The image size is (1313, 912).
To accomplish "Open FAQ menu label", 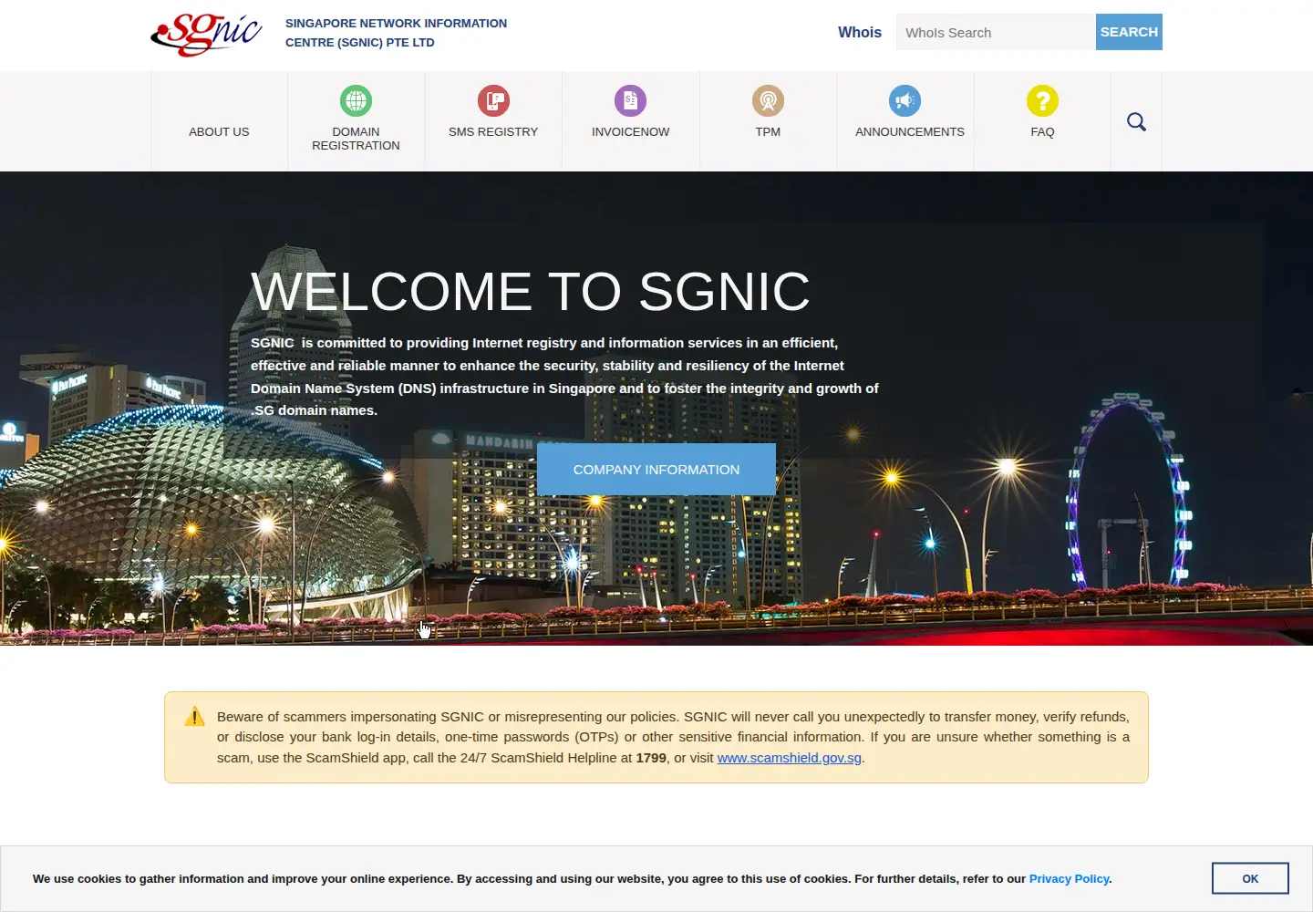I will click(1042, 132).
